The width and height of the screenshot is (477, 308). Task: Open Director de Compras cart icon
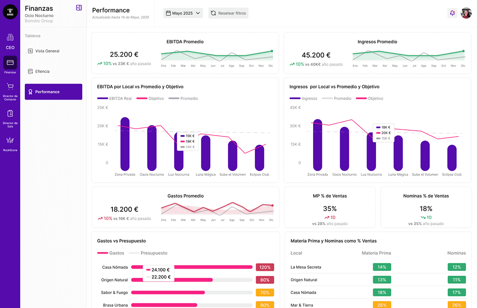pyautogui.click(x=10, y=86)
